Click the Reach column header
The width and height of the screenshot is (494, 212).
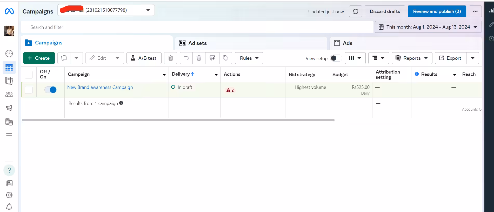(x=469, y=74)
